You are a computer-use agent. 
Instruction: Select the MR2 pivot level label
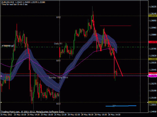pos(59,17)
